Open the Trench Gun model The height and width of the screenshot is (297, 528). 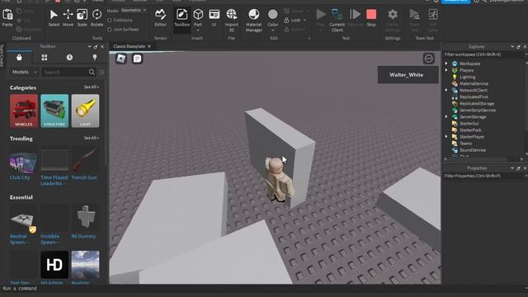click(x=85, y=163)
